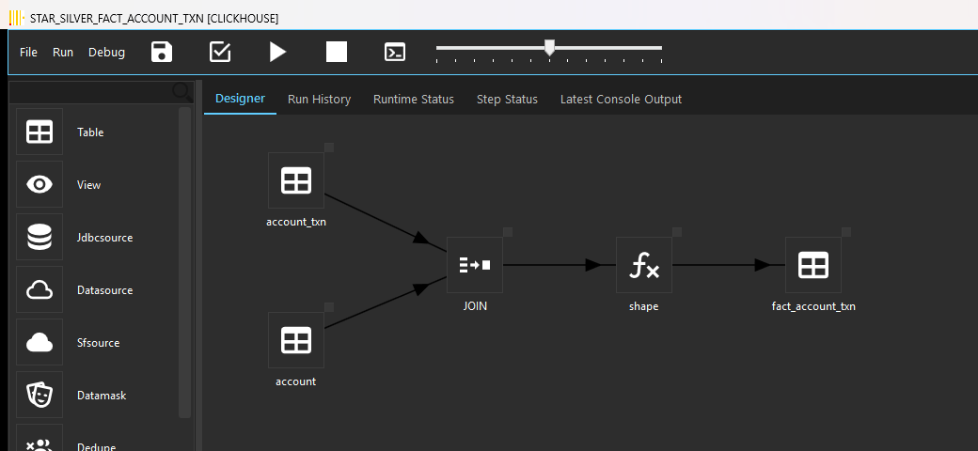Click the fact_account_txn node label
978x451 pixels.
click(x=813, y=306)
